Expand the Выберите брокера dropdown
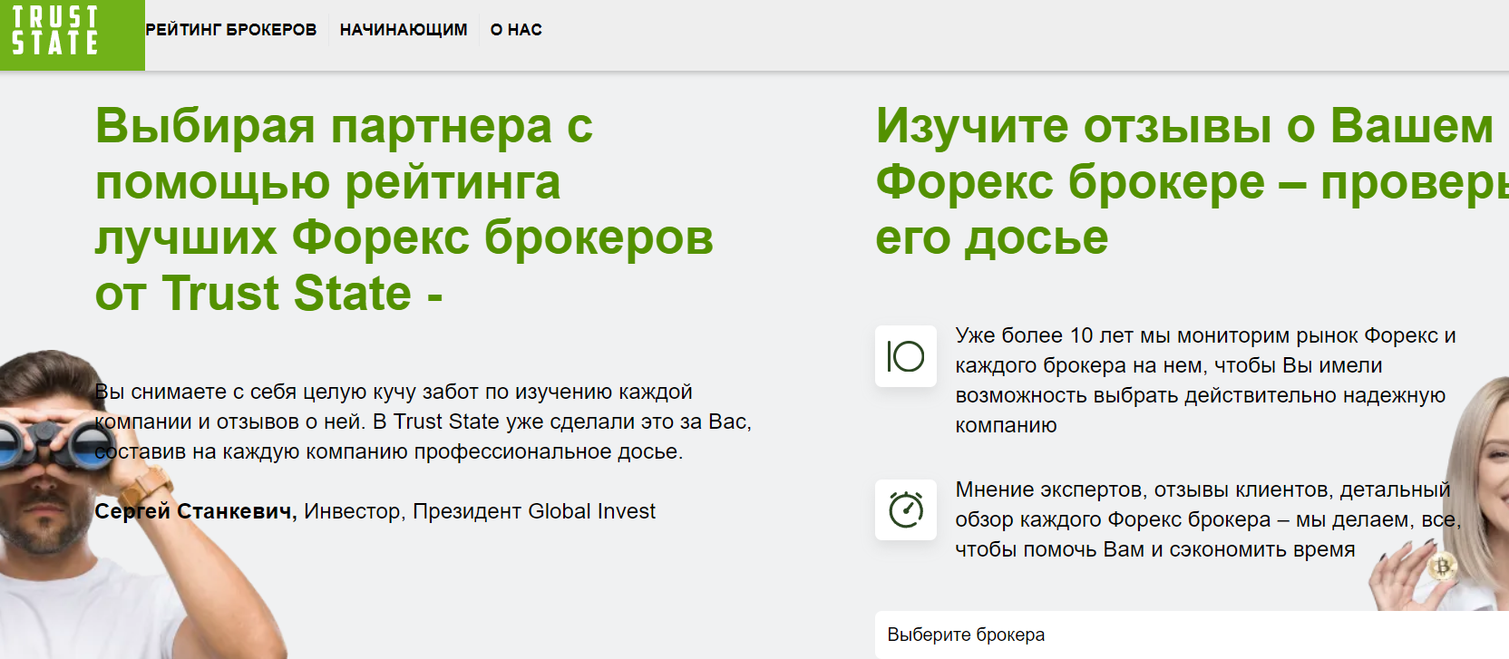 1179,635
